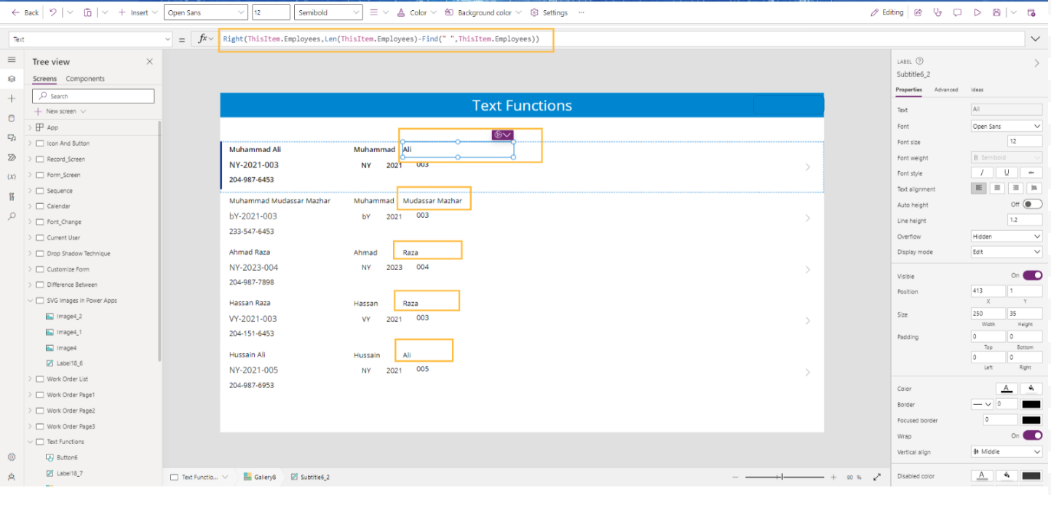Image resolution: width=1051 pixels, height=506 pixels.
Task: Click the Back button
Action: (25, 12)
